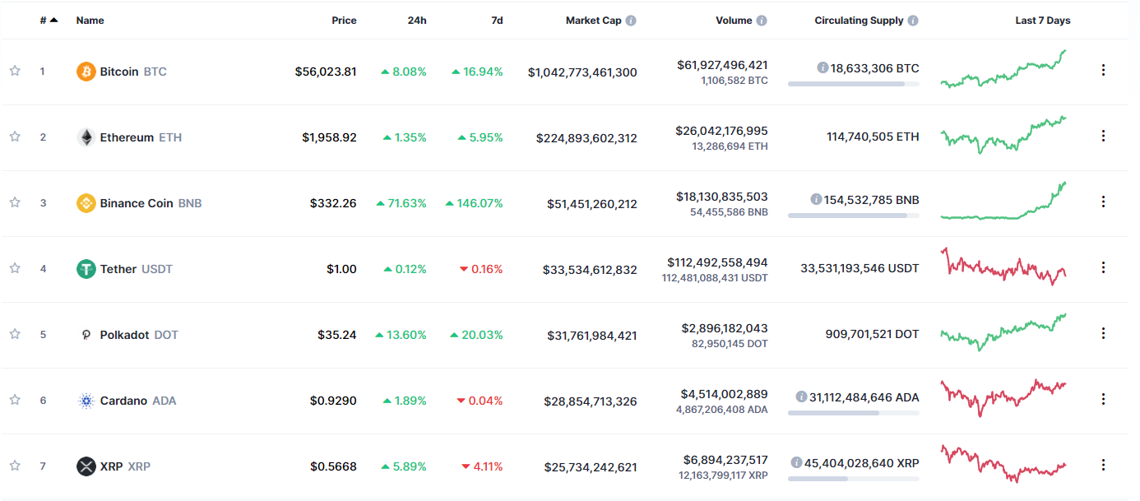Screen dimensions: 1140x501
Task: Open the XRP coin page link
Action: pyautogui.click(x=125, y=466)
